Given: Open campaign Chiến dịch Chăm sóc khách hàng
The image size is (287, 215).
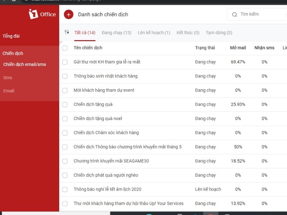Looking at the screenshot, I should [106, 133].
